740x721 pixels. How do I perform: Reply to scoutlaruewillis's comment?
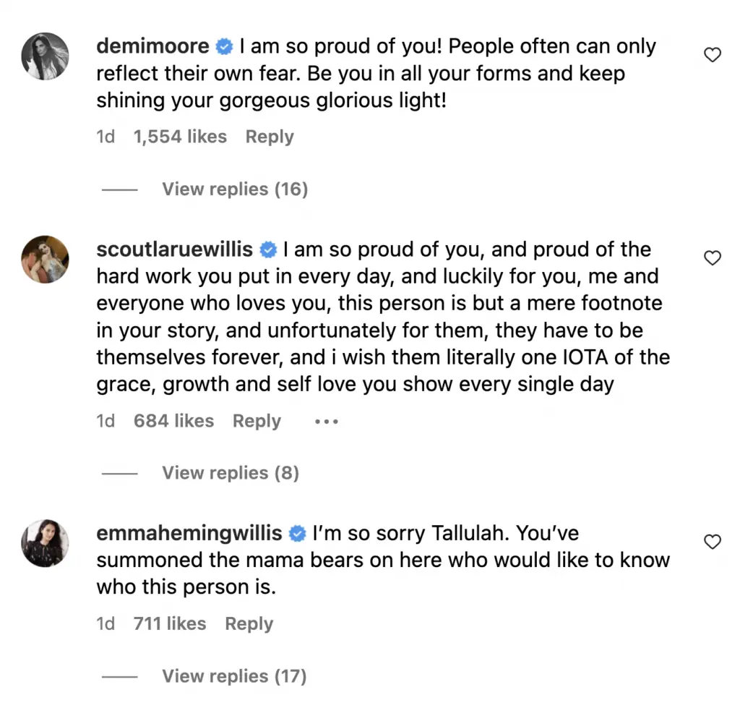coord(257,421)
